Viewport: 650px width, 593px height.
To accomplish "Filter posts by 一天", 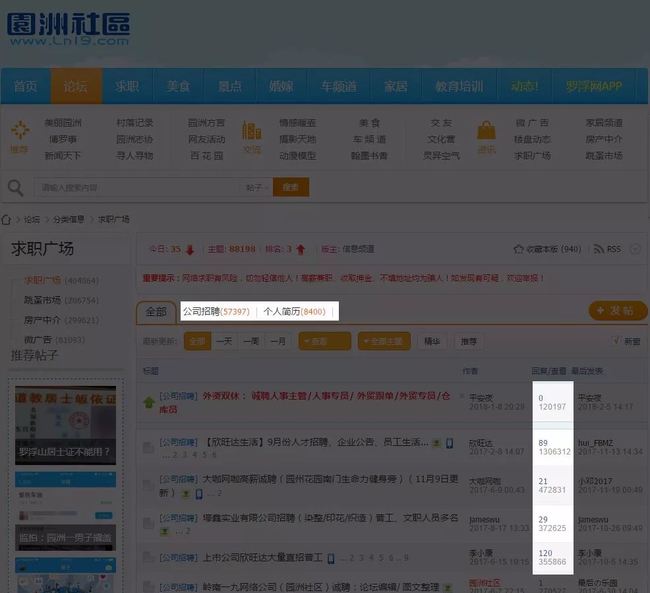I will click(224, 341).
